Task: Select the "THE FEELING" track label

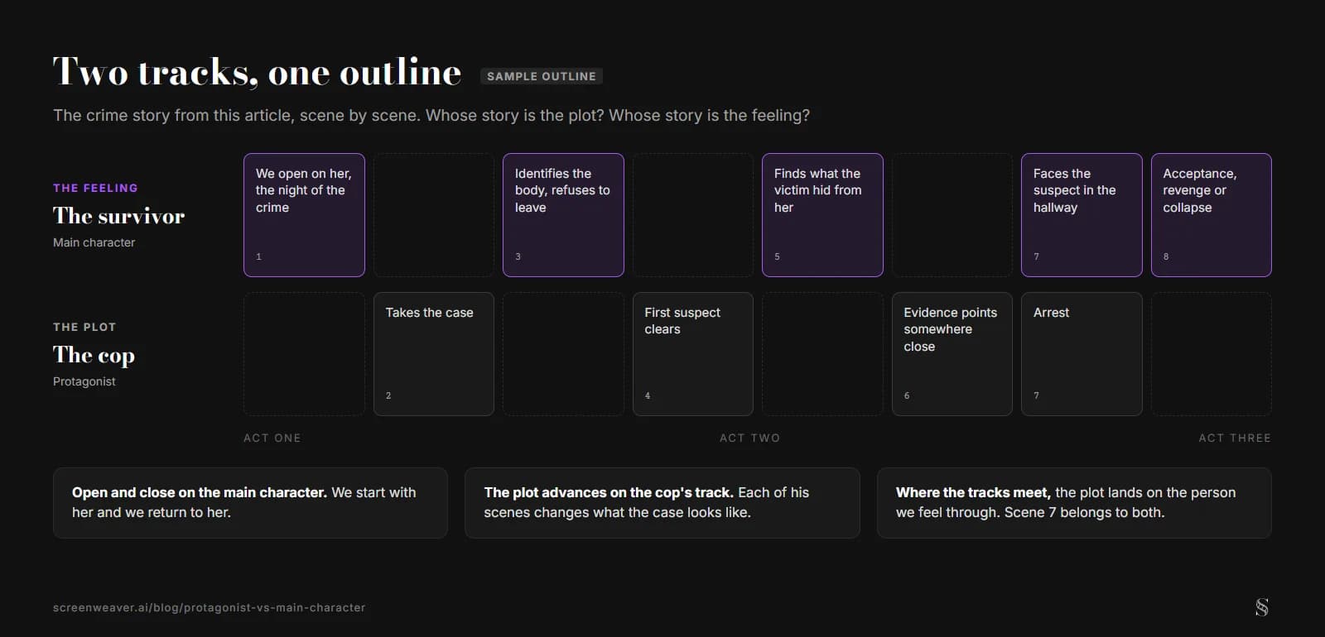Action: coord(95,188)
